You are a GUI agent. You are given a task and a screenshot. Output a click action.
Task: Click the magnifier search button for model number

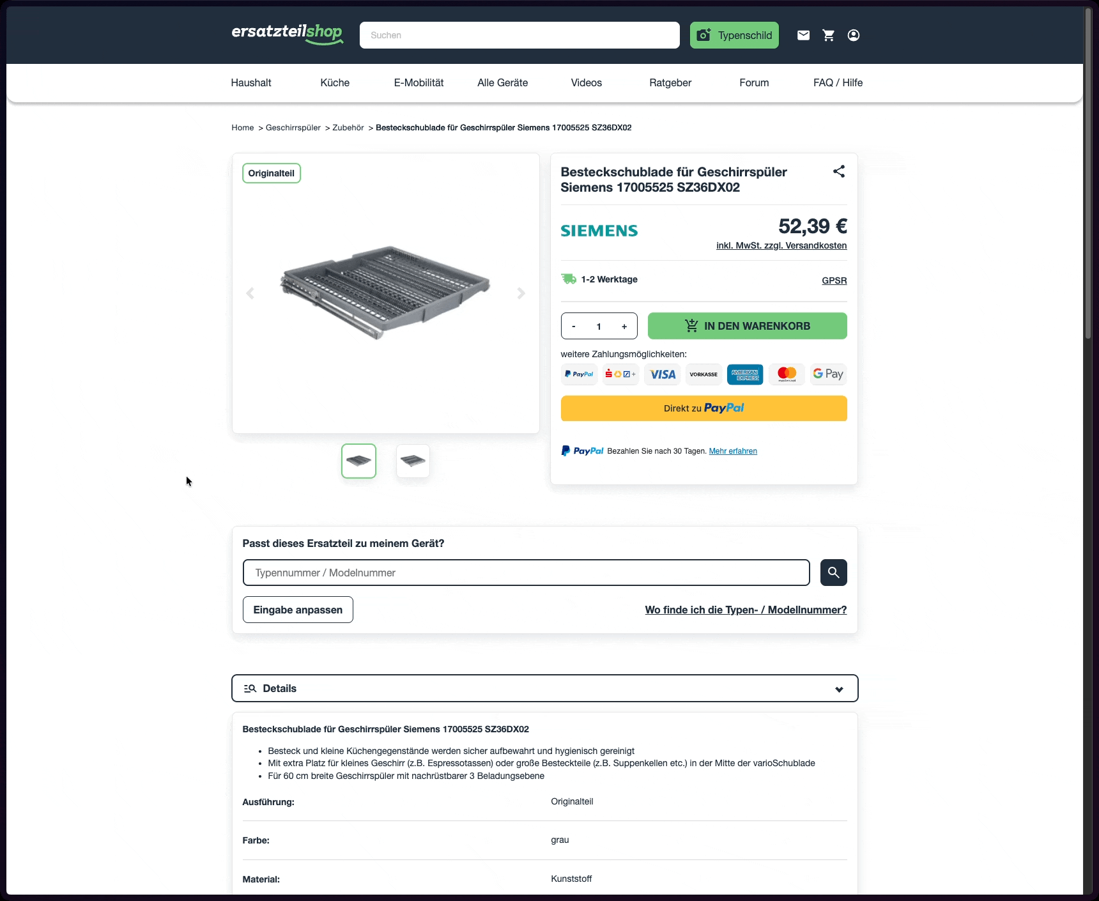(x=834, y=573)
